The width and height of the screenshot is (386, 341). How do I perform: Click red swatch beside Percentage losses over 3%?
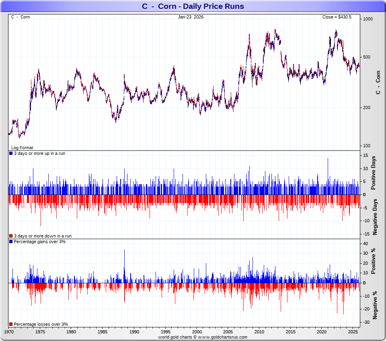pyautogui.click(x=11, y=324)
